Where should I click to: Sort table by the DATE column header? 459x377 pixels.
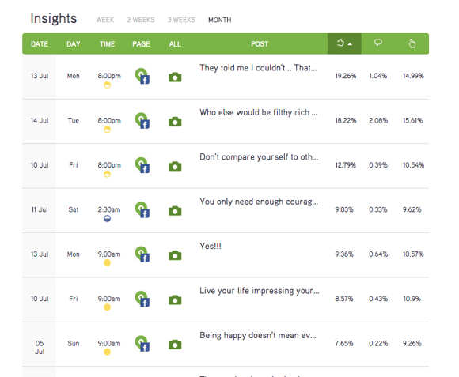pyautogui.click(x=40, y=44)
